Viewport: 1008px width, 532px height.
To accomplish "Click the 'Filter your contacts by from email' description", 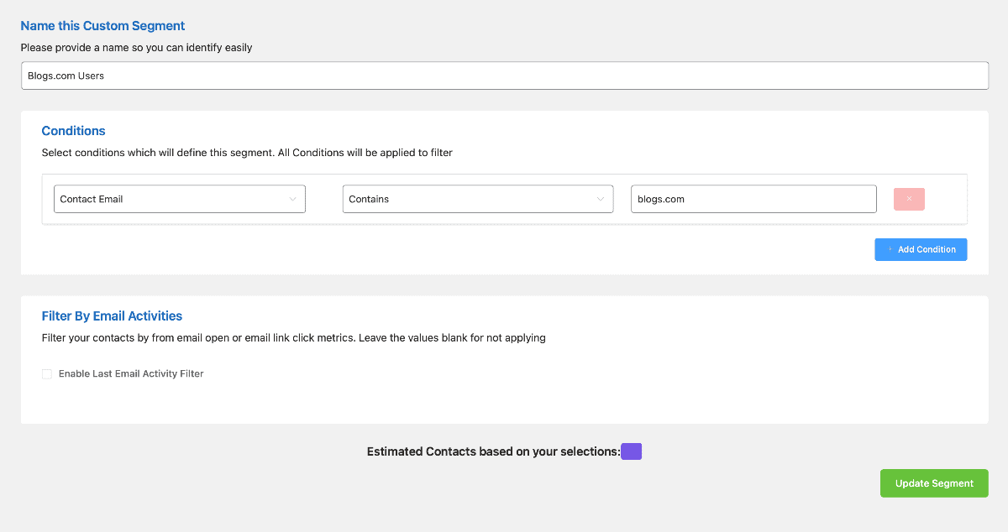I will [294, 338].
